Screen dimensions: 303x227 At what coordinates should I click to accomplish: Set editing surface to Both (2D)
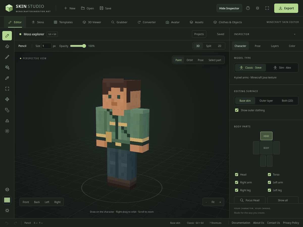pyautogui.click(x=287, y=101)
